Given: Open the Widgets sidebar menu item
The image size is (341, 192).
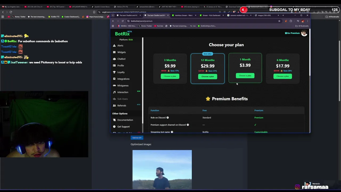Looking at the screenshot, I should tap(121, 52).
